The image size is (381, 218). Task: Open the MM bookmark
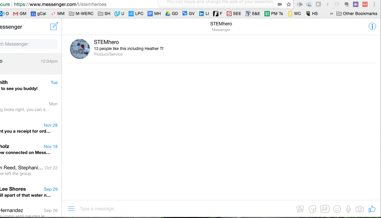point(58,14)
